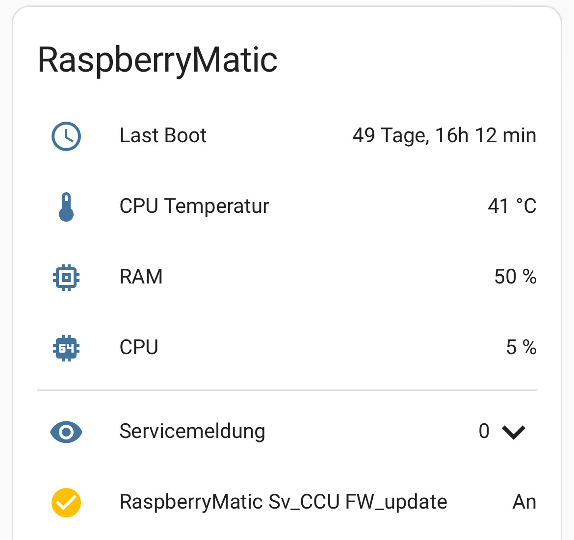Image resolution: width=574 pixels, height=540 pixels.
Task: Click the 50 % RAM value
Action: coord(516,277)
